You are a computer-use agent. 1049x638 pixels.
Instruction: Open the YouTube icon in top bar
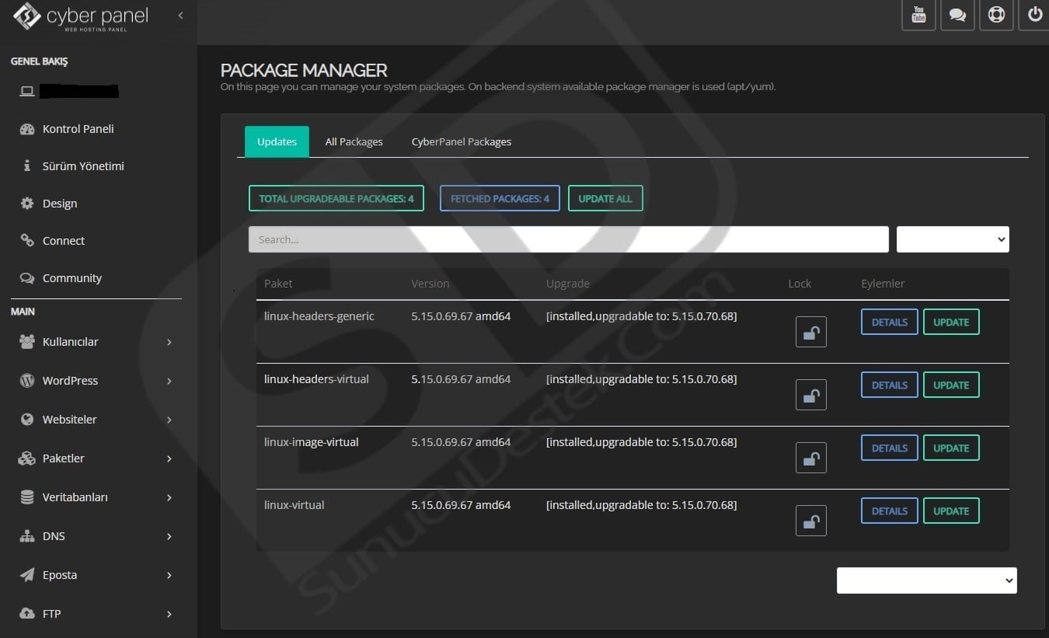[918, 15]
